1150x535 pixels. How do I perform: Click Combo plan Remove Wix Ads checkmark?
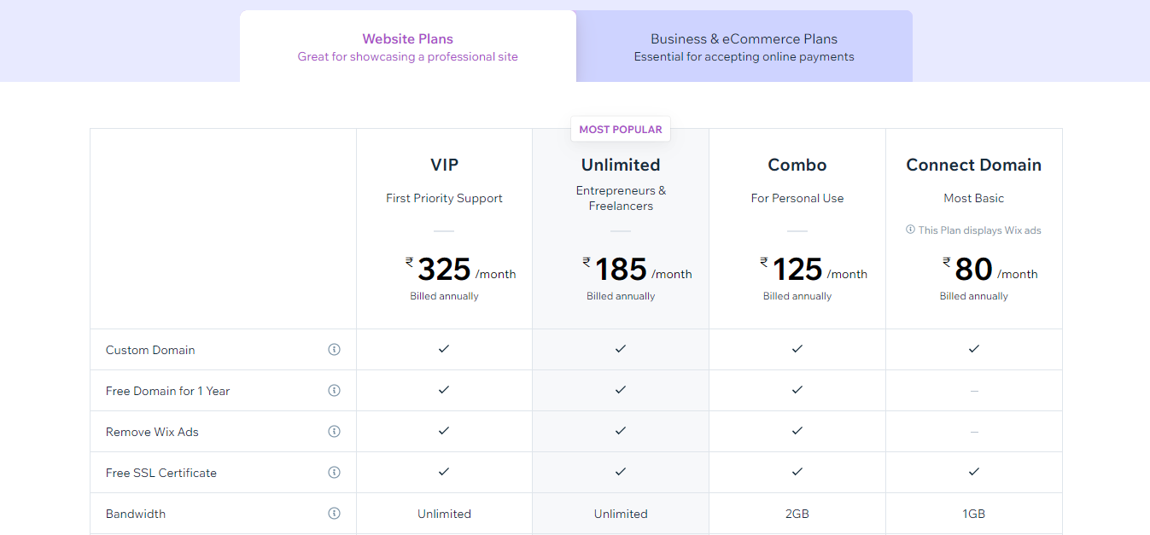pyautogui.click(x=797, y=431)
